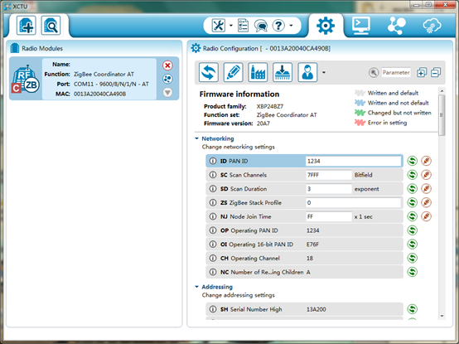
Task: Click the Operating 16-bit PAN ID value E76F
Action: (312, 245)
